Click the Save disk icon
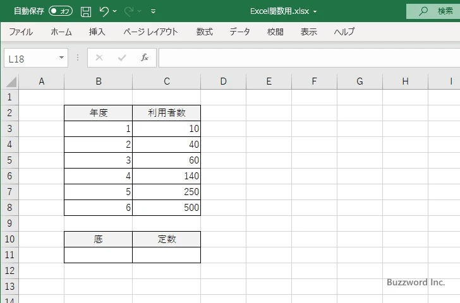 (86, 11)
